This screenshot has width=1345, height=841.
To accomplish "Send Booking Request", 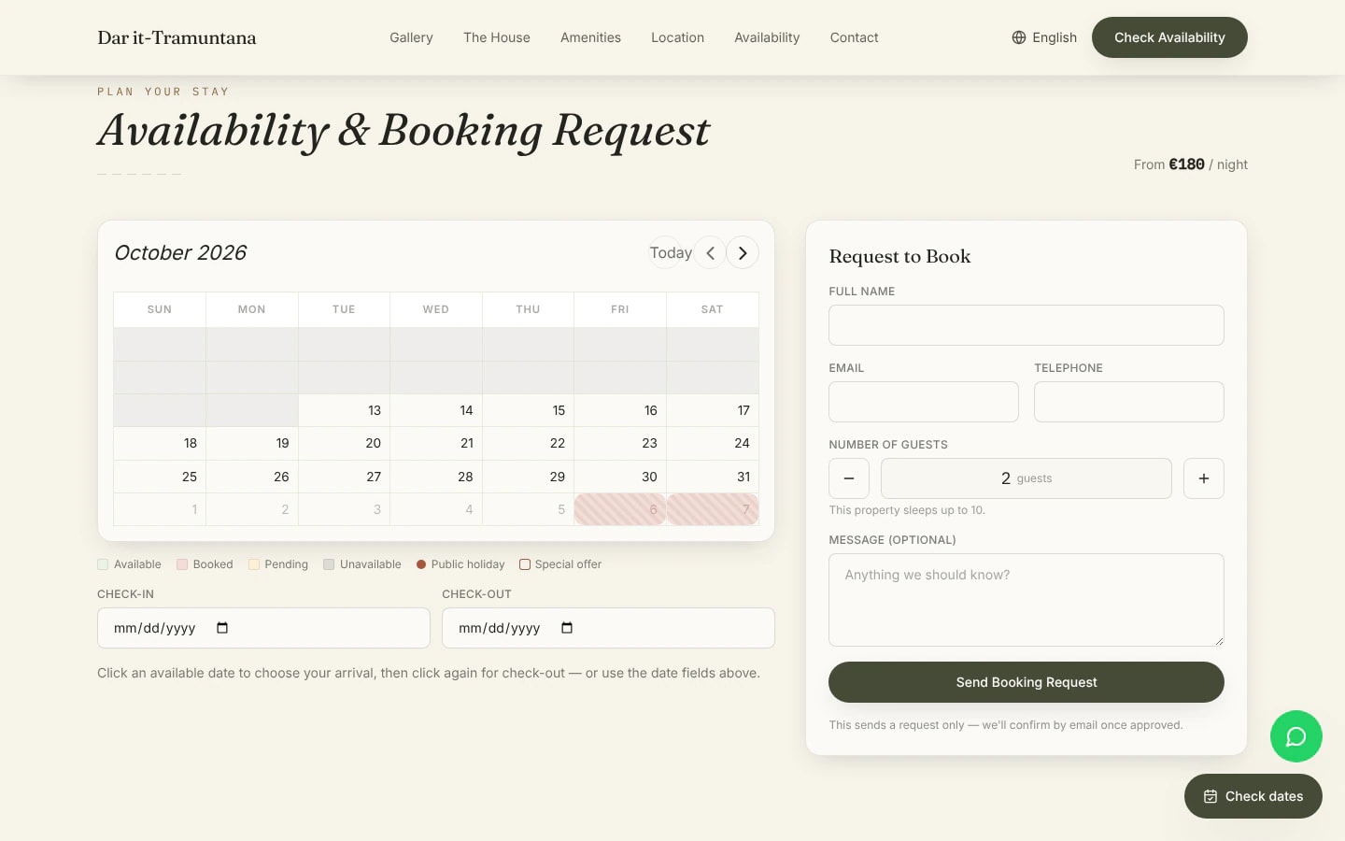I will coord(1026,682).
